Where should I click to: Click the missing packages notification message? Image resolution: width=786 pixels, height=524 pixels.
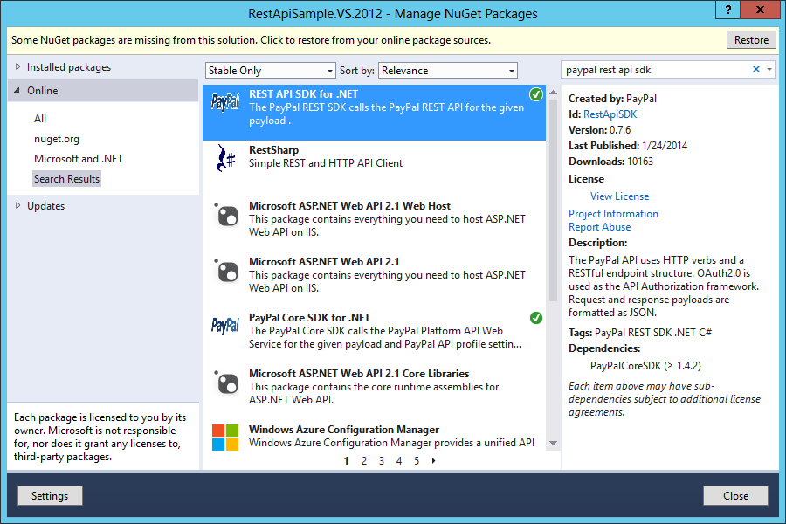[251, 40]
